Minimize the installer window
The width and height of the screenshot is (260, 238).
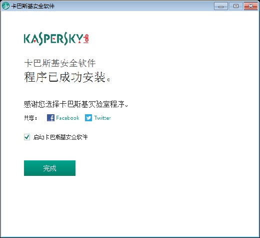[221, 6]
